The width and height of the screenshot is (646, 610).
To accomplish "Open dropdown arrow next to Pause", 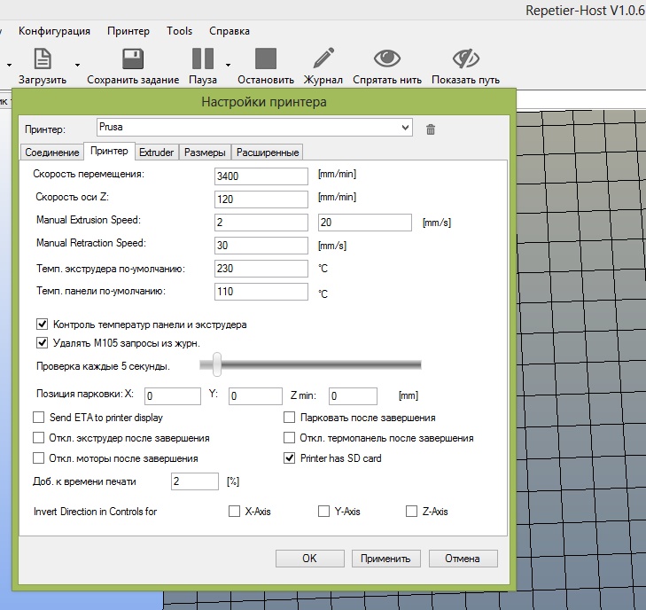I will [228, 65].
